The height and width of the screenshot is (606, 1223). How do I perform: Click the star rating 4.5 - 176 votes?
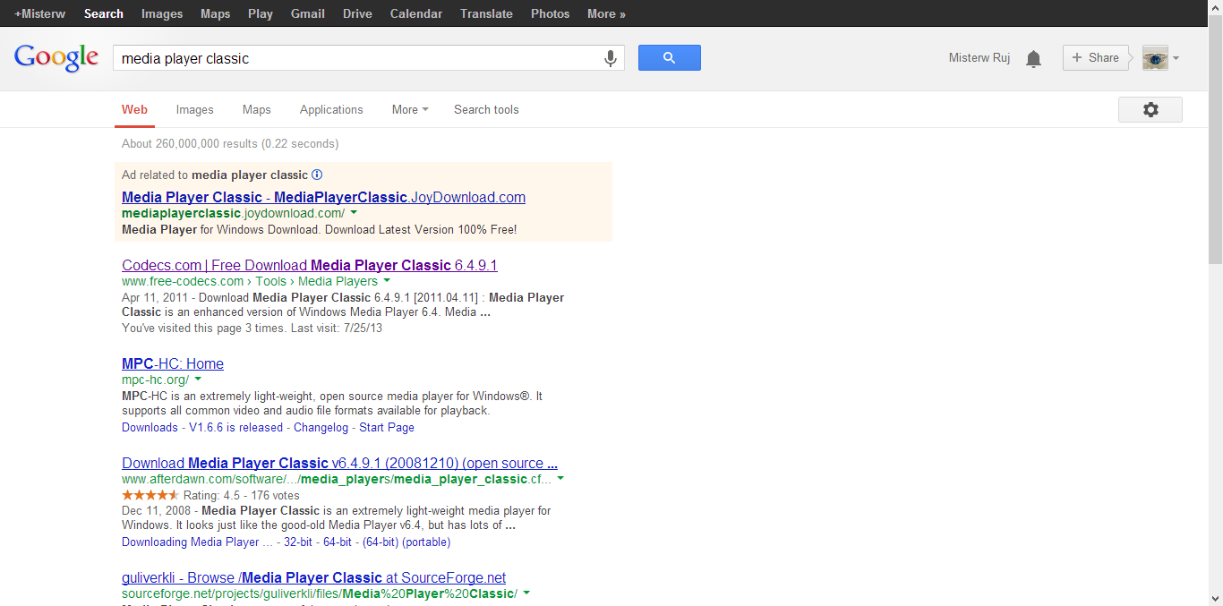[x=210, y=495]
